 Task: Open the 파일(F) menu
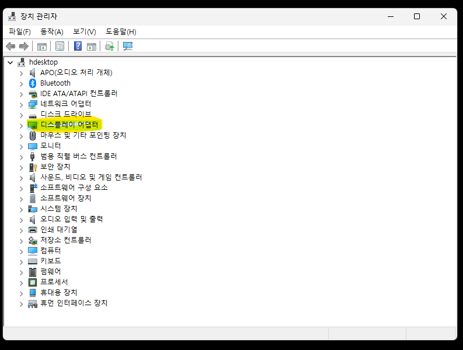[20, 31]
